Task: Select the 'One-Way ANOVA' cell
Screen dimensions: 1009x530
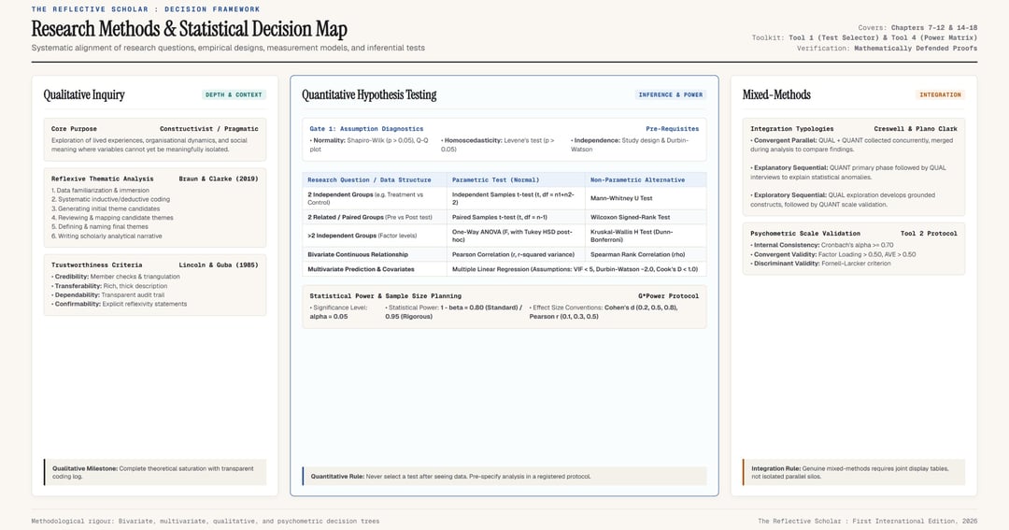Action: pos(516,236)
